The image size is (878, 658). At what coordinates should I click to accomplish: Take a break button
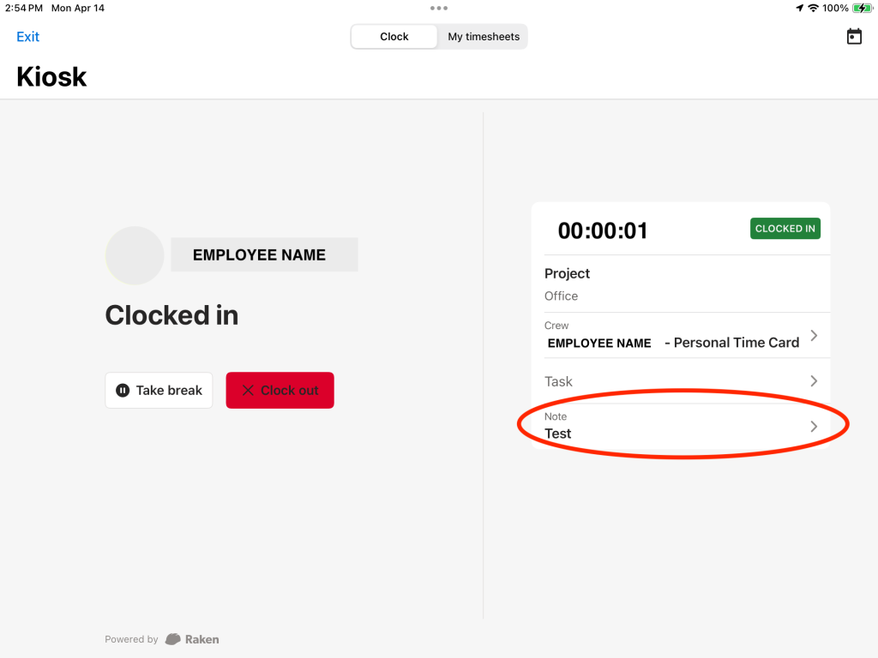159,390
